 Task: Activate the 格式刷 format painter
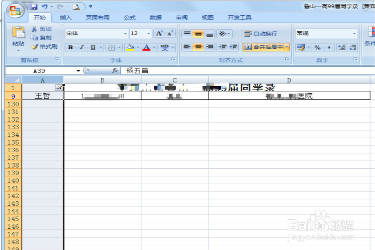[45, 46]
